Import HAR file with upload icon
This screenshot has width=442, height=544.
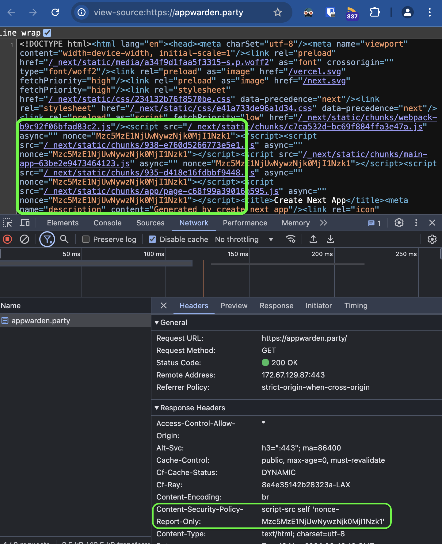[313, 239]
